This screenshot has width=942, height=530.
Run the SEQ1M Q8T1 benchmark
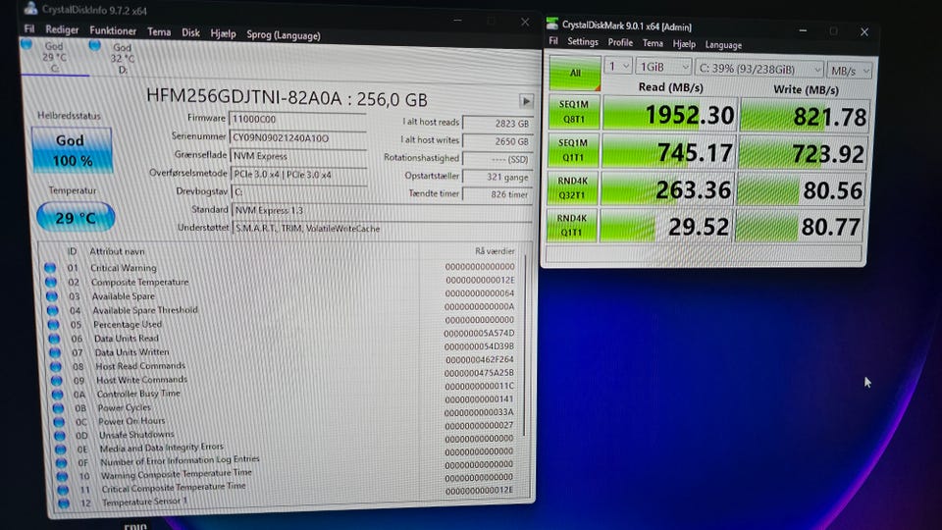[x=574, y=112]
